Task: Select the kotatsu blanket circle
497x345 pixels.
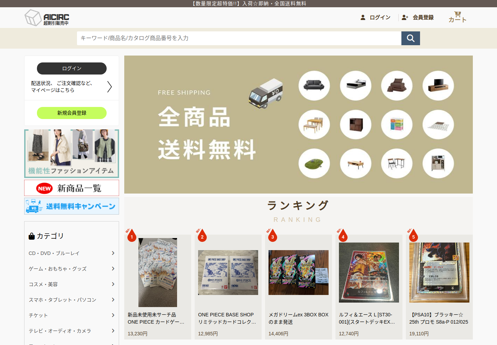Action: (x=438, y=125)
